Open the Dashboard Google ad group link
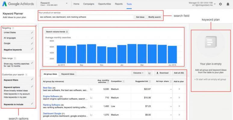 (52, 113)
